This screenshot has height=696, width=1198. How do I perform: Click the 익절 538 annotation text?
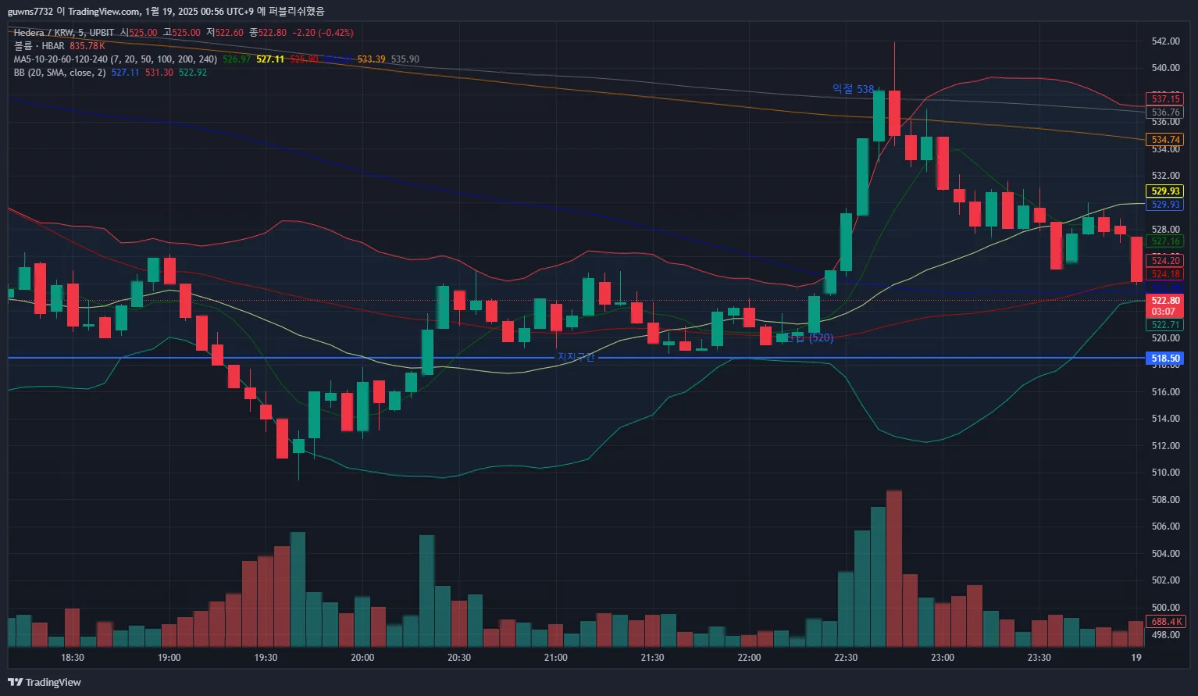(853, 89)
